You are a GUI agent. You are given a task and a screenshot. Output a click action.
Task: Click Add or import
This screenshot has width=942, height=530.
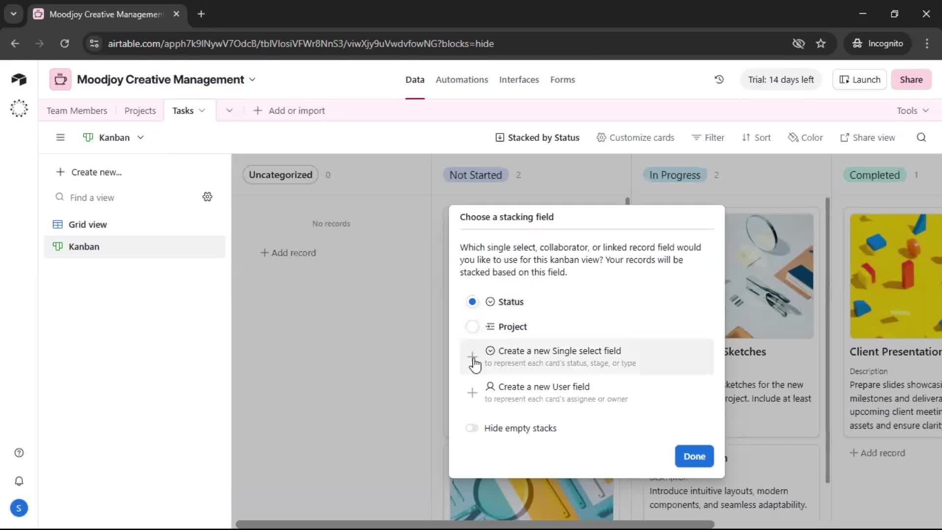click(x=289, y=110)
